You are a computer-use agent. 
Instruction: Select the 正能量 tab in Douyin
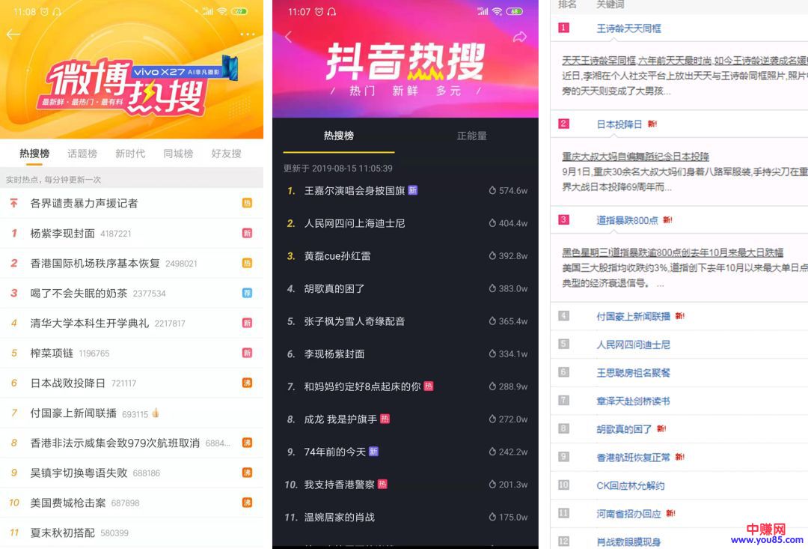[471, 136]
